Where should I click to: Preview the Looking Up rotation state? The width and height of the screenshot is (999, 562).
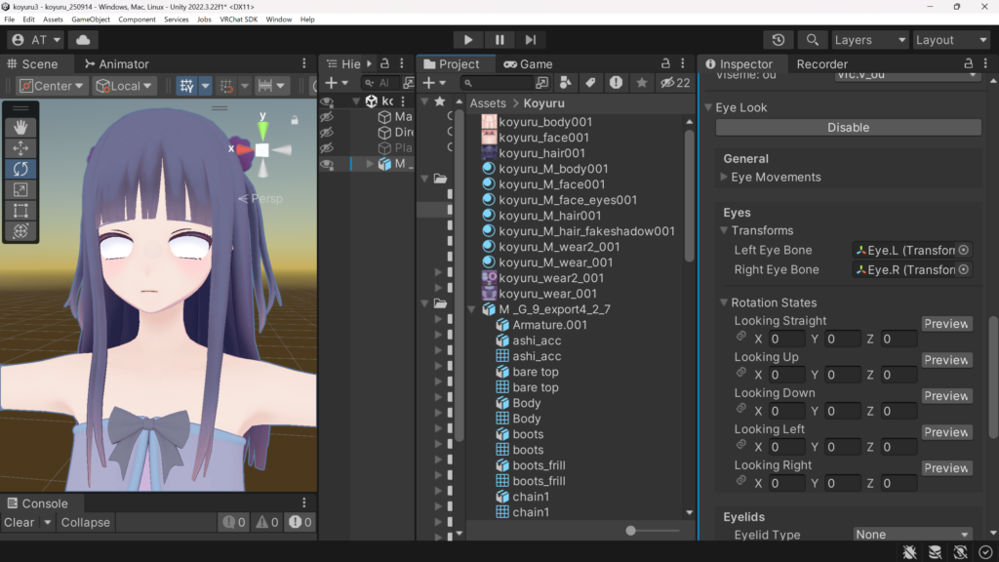click(x=946, y=360)
